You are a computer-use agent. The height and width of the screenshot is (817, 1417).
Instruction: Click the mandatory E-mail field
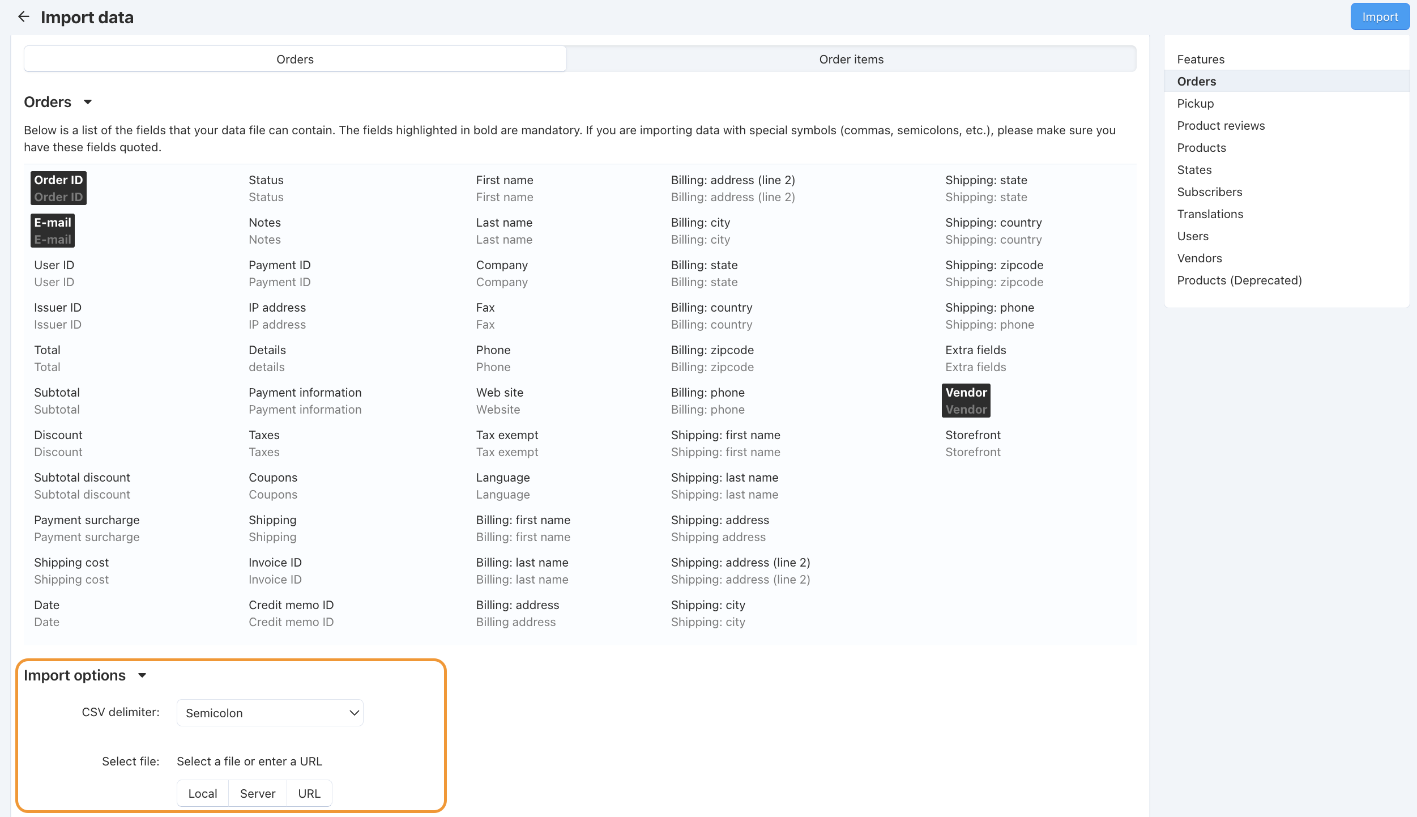pyautogui.click(x=53, y=231)
